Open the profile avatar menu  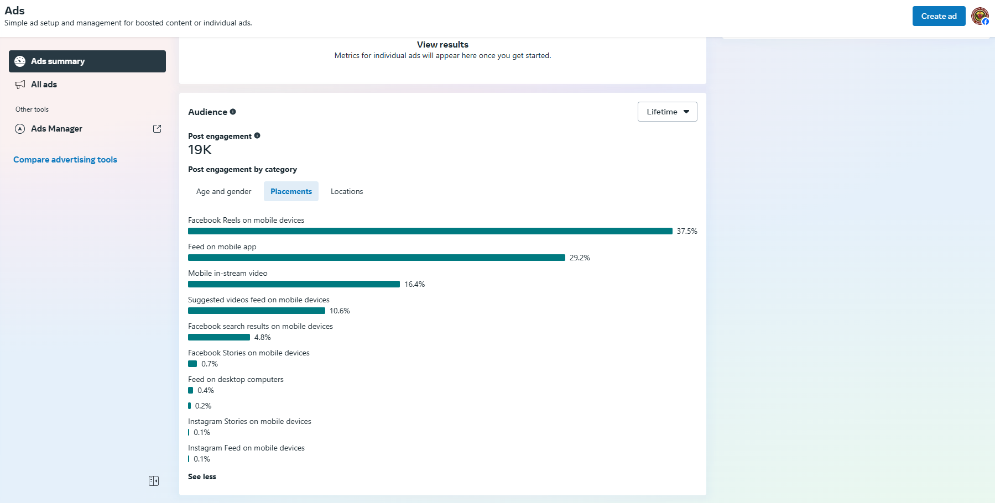click(980, 16)
